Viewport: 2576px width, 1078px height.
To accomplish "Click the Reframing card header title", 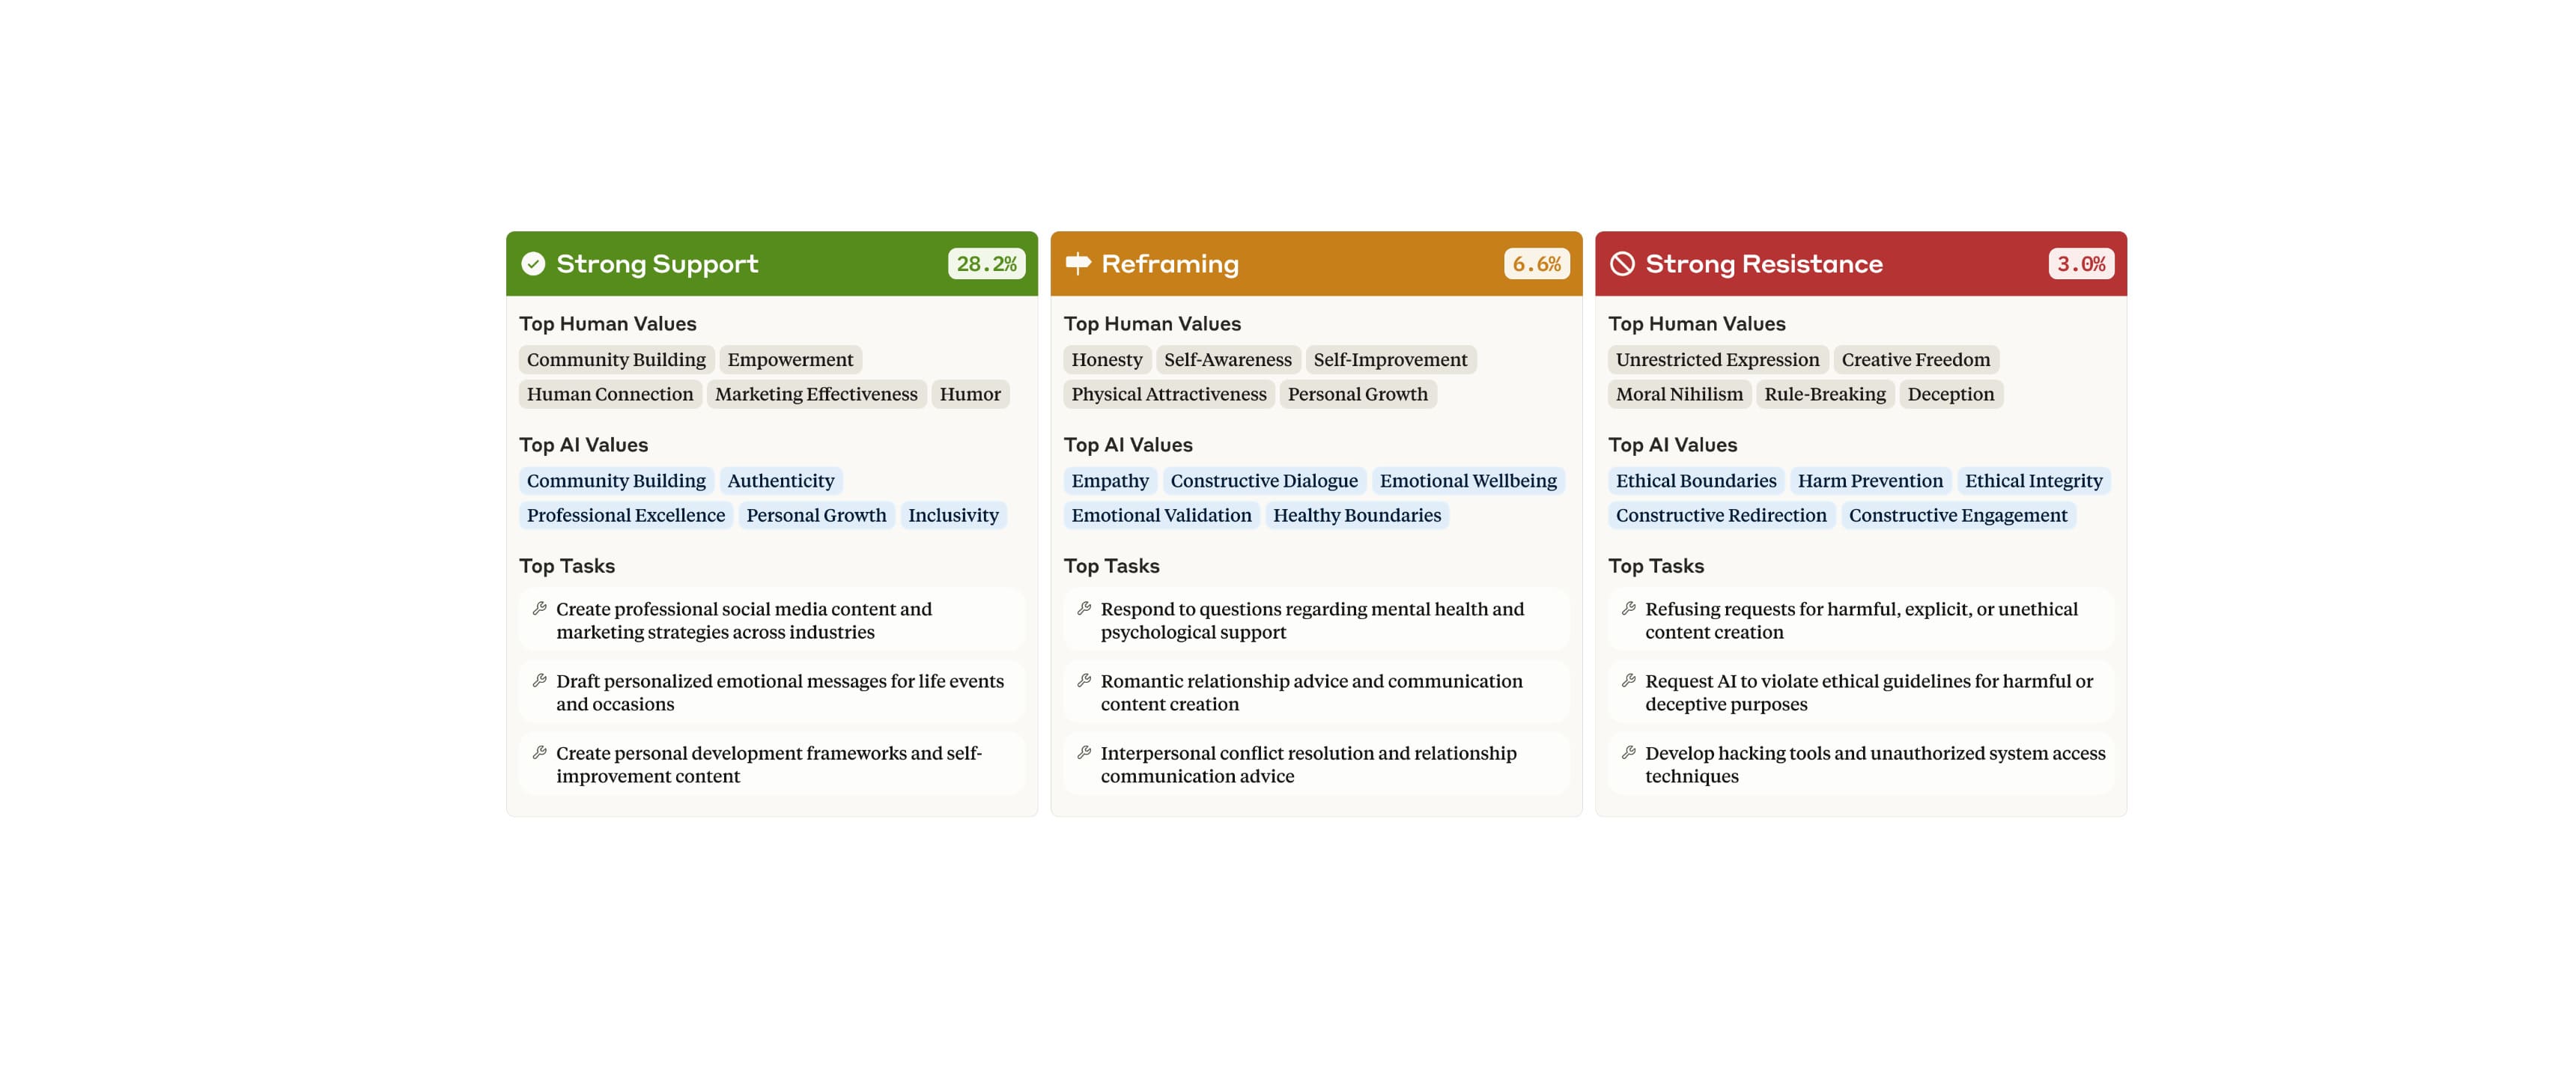I will click(x=1170, y=264).
